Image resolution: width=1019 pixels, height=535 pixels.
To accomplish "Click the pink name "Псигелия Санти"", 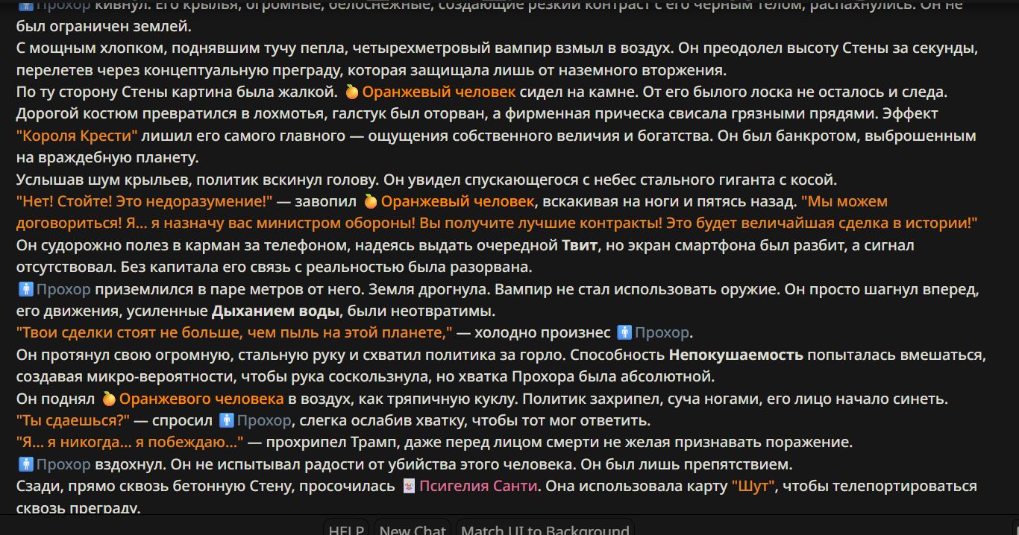I will (x=477, y=487).
